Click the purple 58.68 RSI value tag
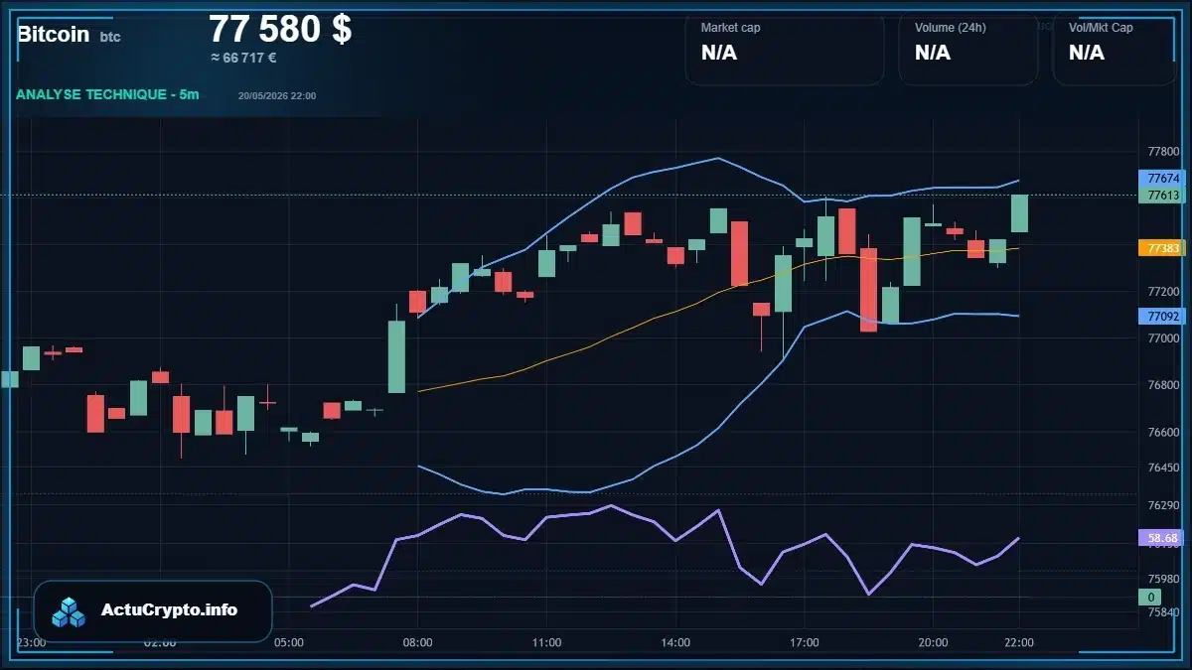 [x=1162, y=538]
